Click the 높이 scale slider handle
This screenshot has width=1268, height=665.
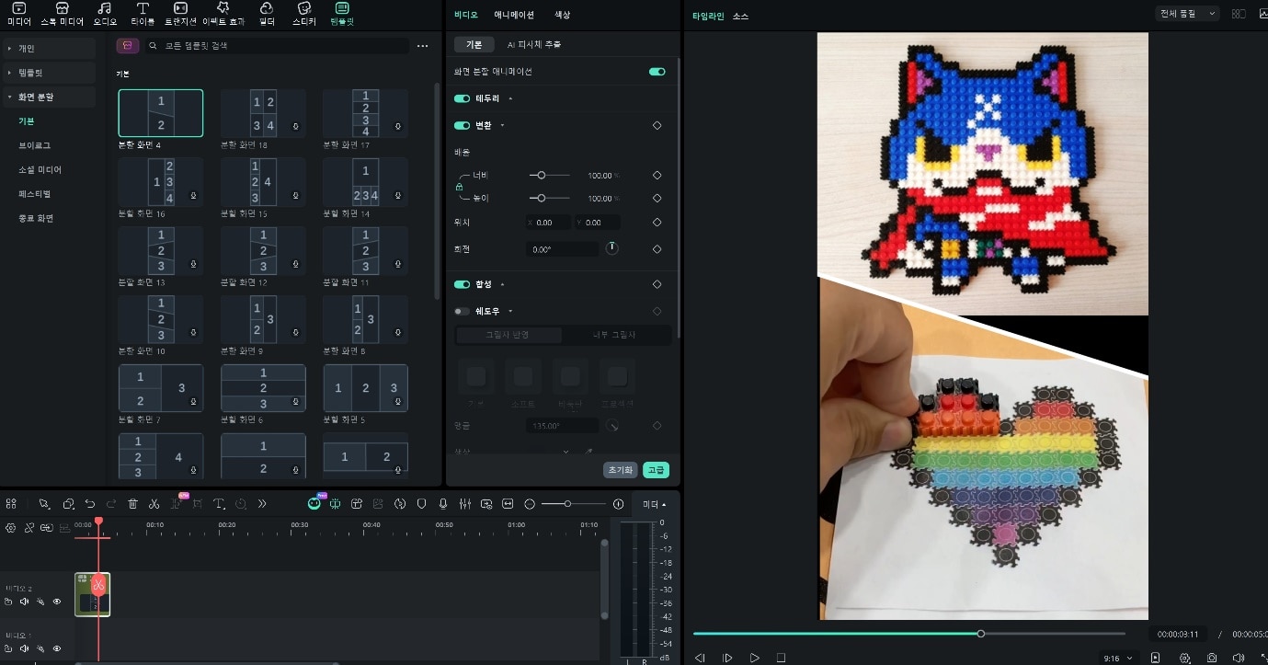[542, 198]
